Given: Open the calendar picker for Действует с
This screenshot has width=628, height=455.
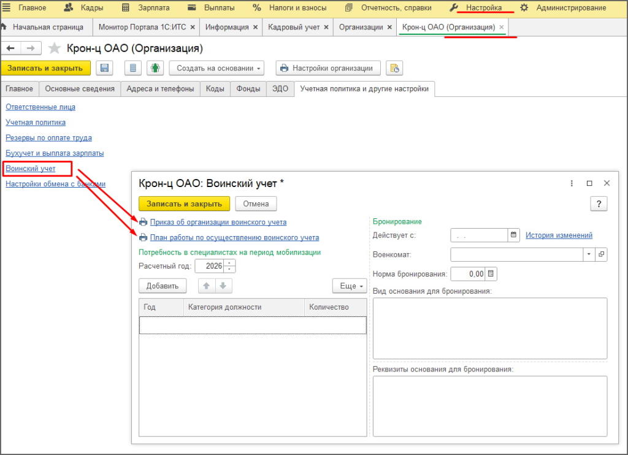Looking at the screenshot, I should [514, 235].
